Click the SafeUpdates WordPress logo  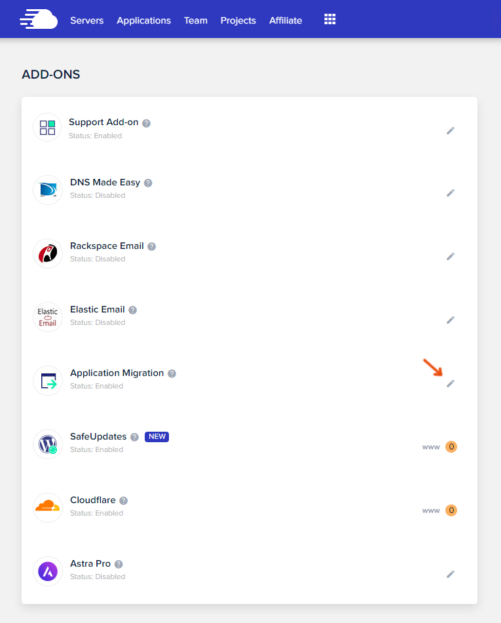[48, 444]
